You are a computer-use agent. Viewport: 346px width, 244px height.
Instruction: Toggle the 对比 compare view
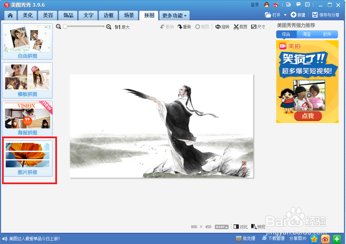[x=240, y=227]
